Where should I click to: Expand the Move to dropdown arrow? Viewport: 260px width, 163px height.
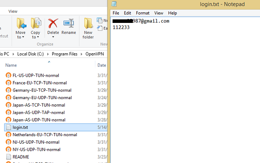[x=23, y=37]
